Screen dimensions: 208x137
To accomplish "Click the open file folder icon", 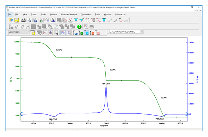I will (11, 20).
